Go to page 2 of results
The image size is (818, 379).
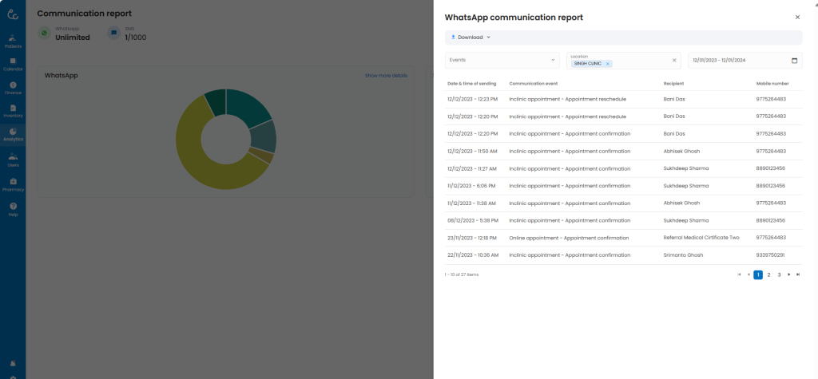click(x=768, y=274)
